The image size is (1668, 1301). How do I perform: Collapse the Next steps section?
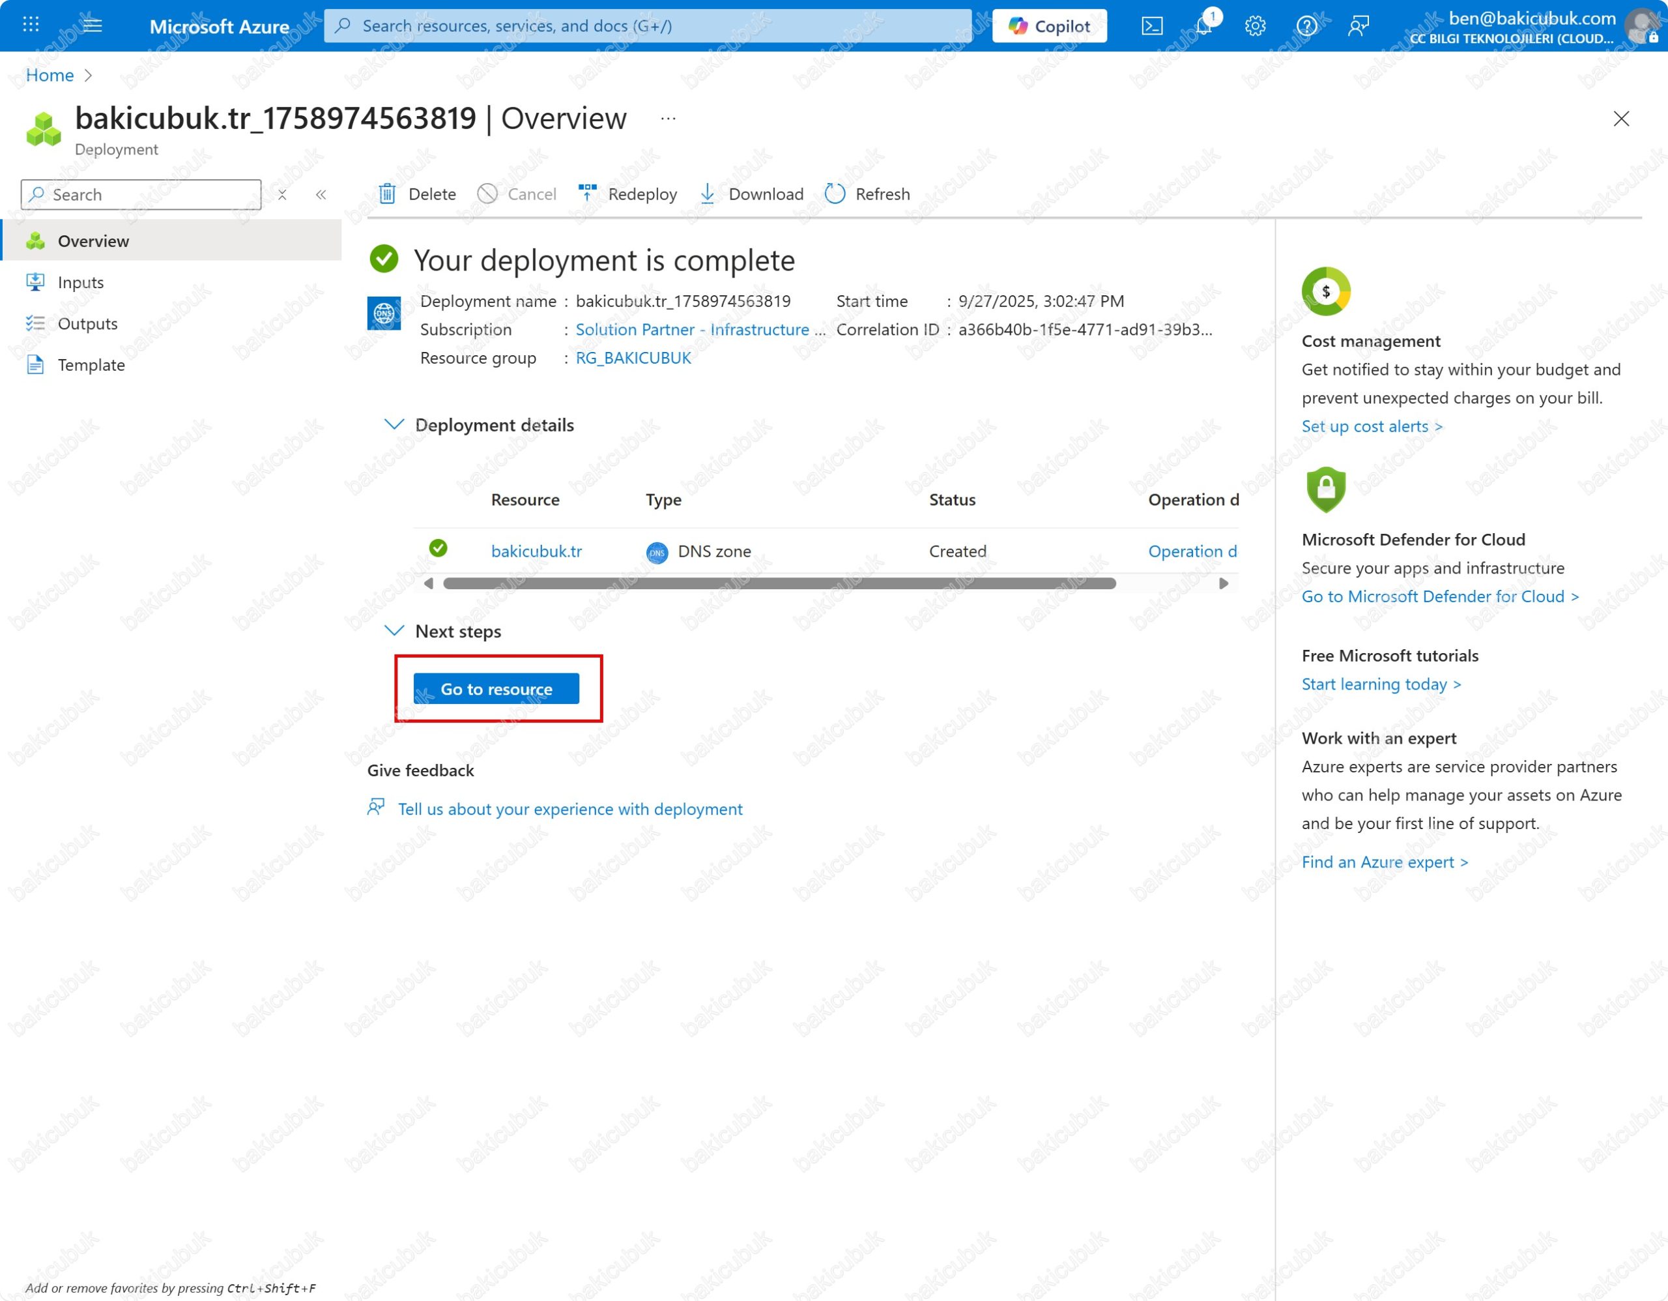[x=394, y=631]
